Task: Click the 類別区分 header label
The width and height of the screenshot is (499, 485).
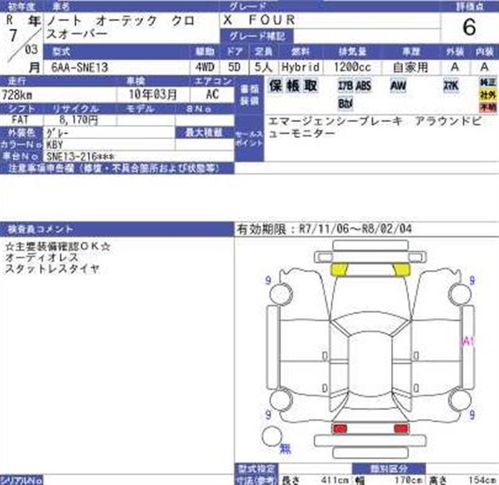Action: (x=389, y=468)
